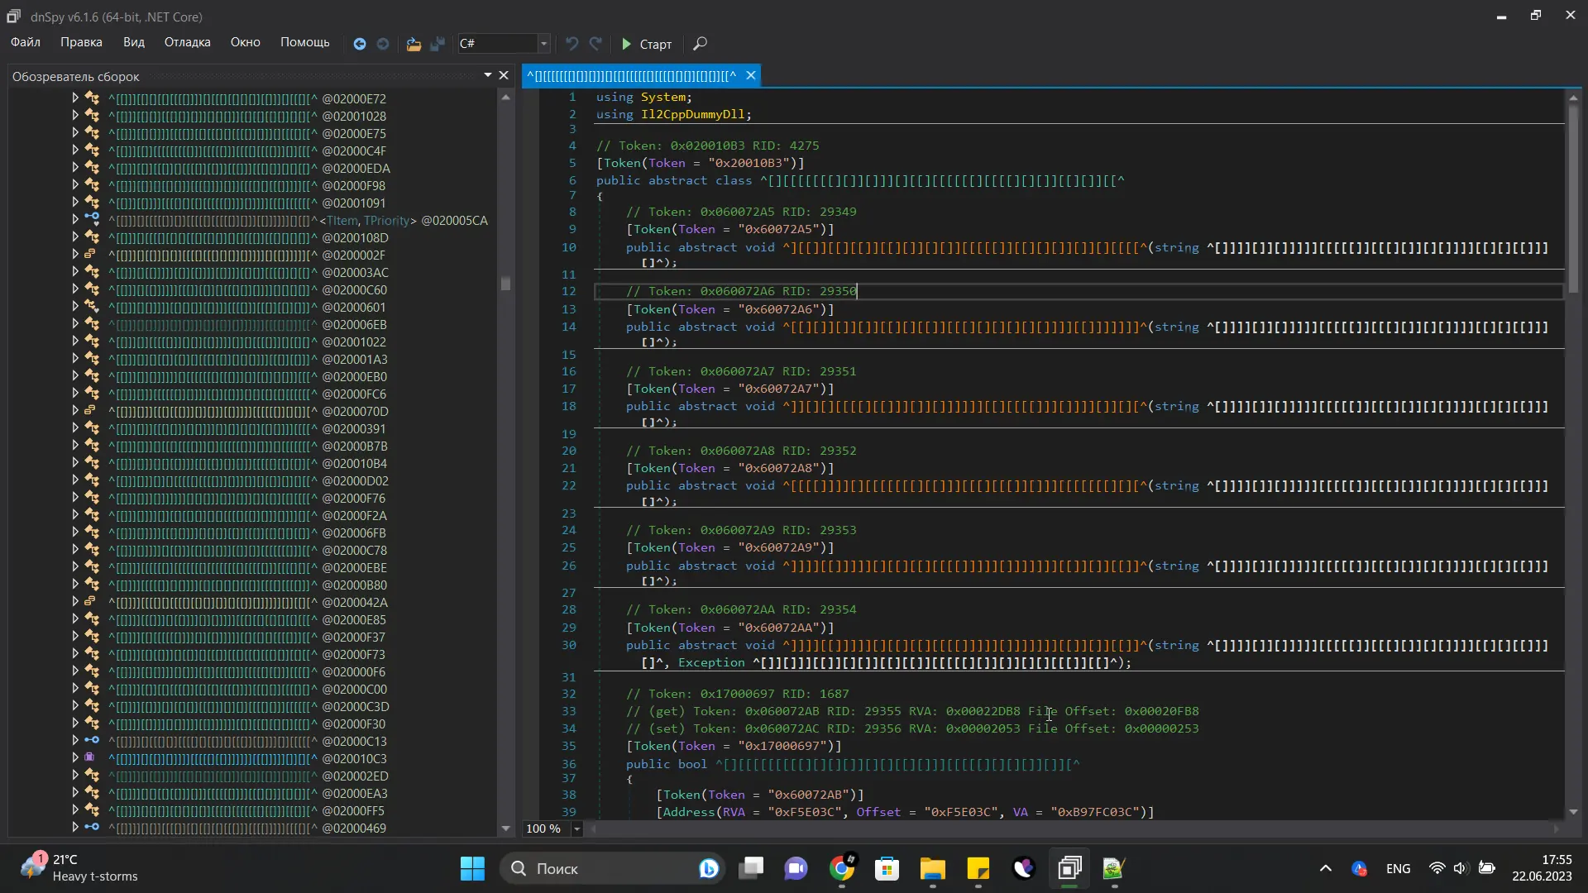Click the ENG language indicator in tray
Image resolution: width=1588 pixels, height=893 pixels.
[x=1398, y=868]
